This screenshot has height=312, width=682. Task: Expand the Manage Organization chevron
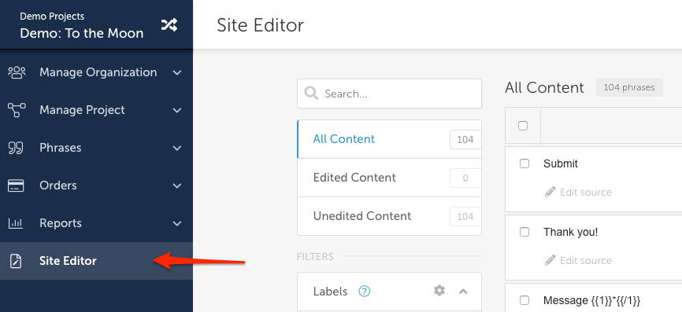[177, 73]
